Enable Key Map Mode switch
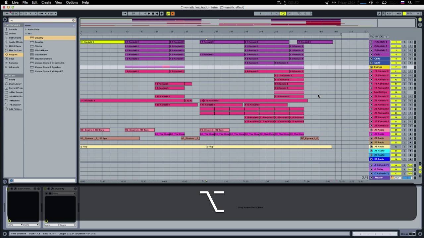Image resolution: width=424 pixels, height=238 pixels. point(389,14)
